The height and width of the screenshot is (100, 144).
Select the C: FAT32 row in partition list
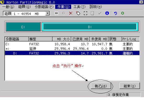(72, 44)
